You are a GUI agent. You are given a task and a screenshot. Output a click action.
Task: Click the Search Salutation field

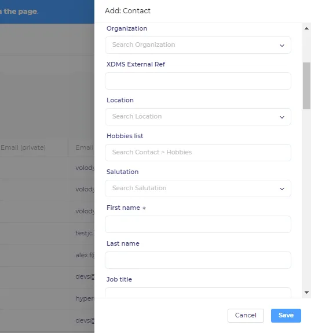[198, 188]
